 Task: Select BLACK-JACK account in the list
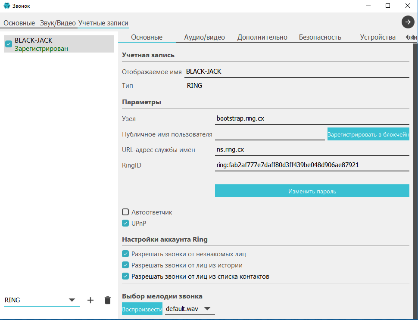[x=59, y=44]
